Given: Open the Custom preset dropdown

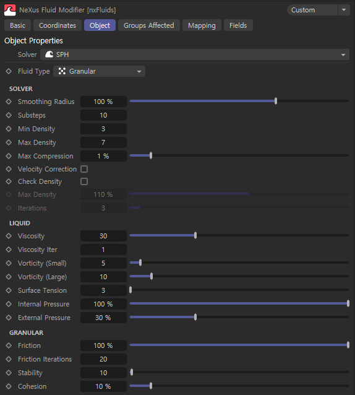Looking at the screenshot, I should pyautogui.click(x=312, y=10).
